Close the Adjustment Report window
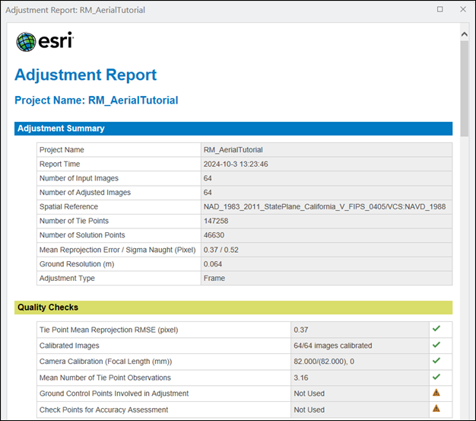Screen dimensions: 476x421 point(463,9)
